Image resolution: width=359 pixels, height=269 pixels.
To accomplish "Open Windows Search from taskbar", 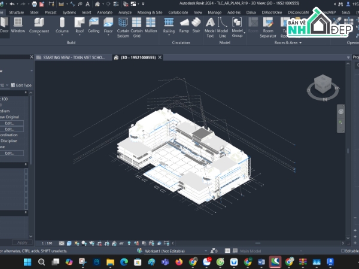I will 41,262.
